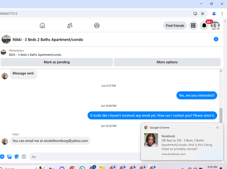The width and height of the screenshot is (227, 169).
Task: Go to the Facebook Home icon
Action: [x=42, y=25]
